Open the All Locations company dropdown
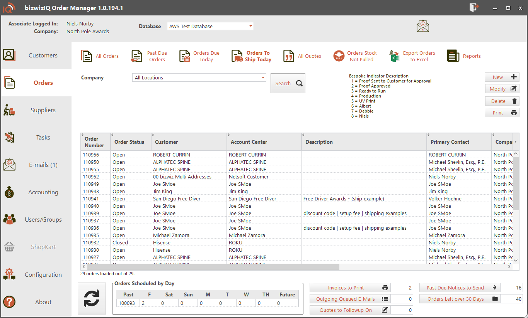528x318 pixels. (x=263, y=77)
